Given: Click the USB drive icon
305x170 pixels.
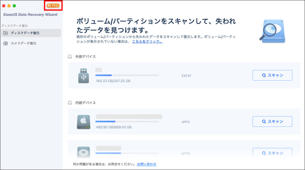Looking at the screenshot, I should pos(84,76).
